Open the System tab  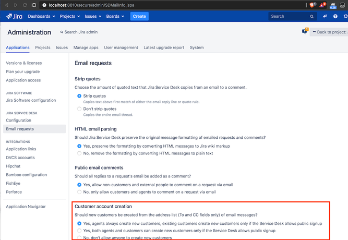pyautogui.click(x=197, y=47)
